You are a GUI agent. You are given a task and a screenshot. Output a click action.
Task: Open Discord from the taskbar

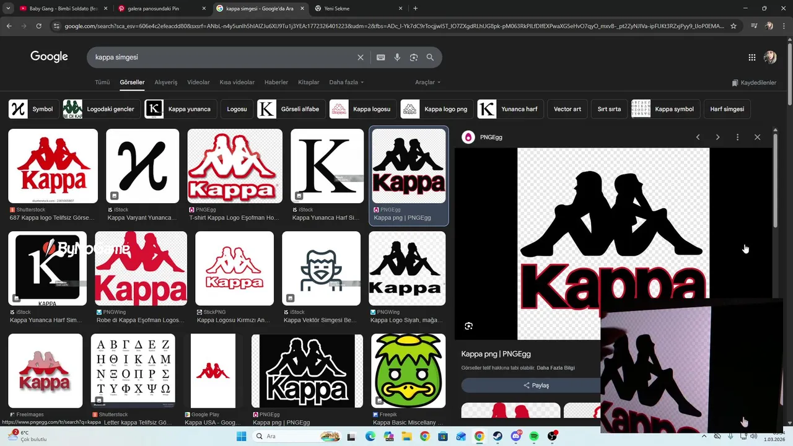(516, 436)
